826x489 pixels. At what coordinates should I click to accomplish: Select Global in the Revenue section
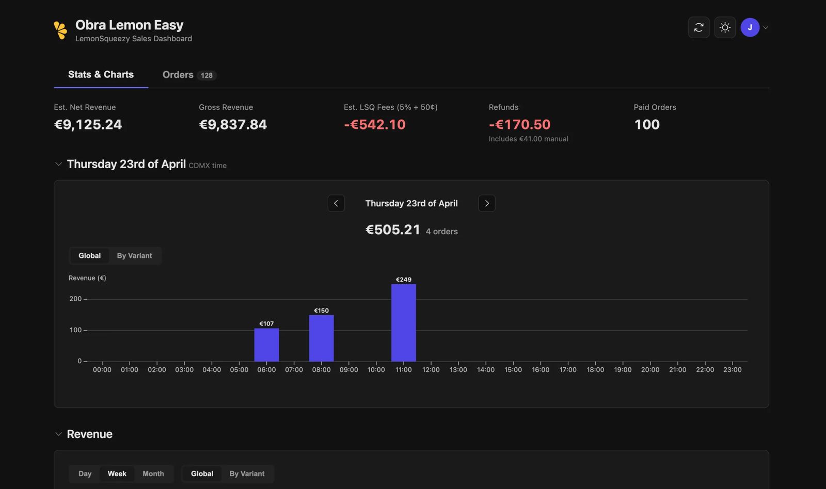point(202,474)
